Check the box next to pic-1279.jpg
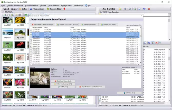Screen dimensions: 172x110 coord(31,39)
